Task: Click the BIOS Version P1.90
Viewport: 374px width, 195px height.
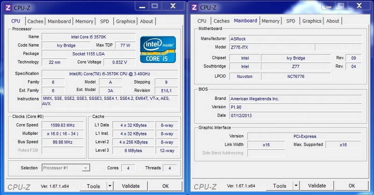Action: [295, 107]
